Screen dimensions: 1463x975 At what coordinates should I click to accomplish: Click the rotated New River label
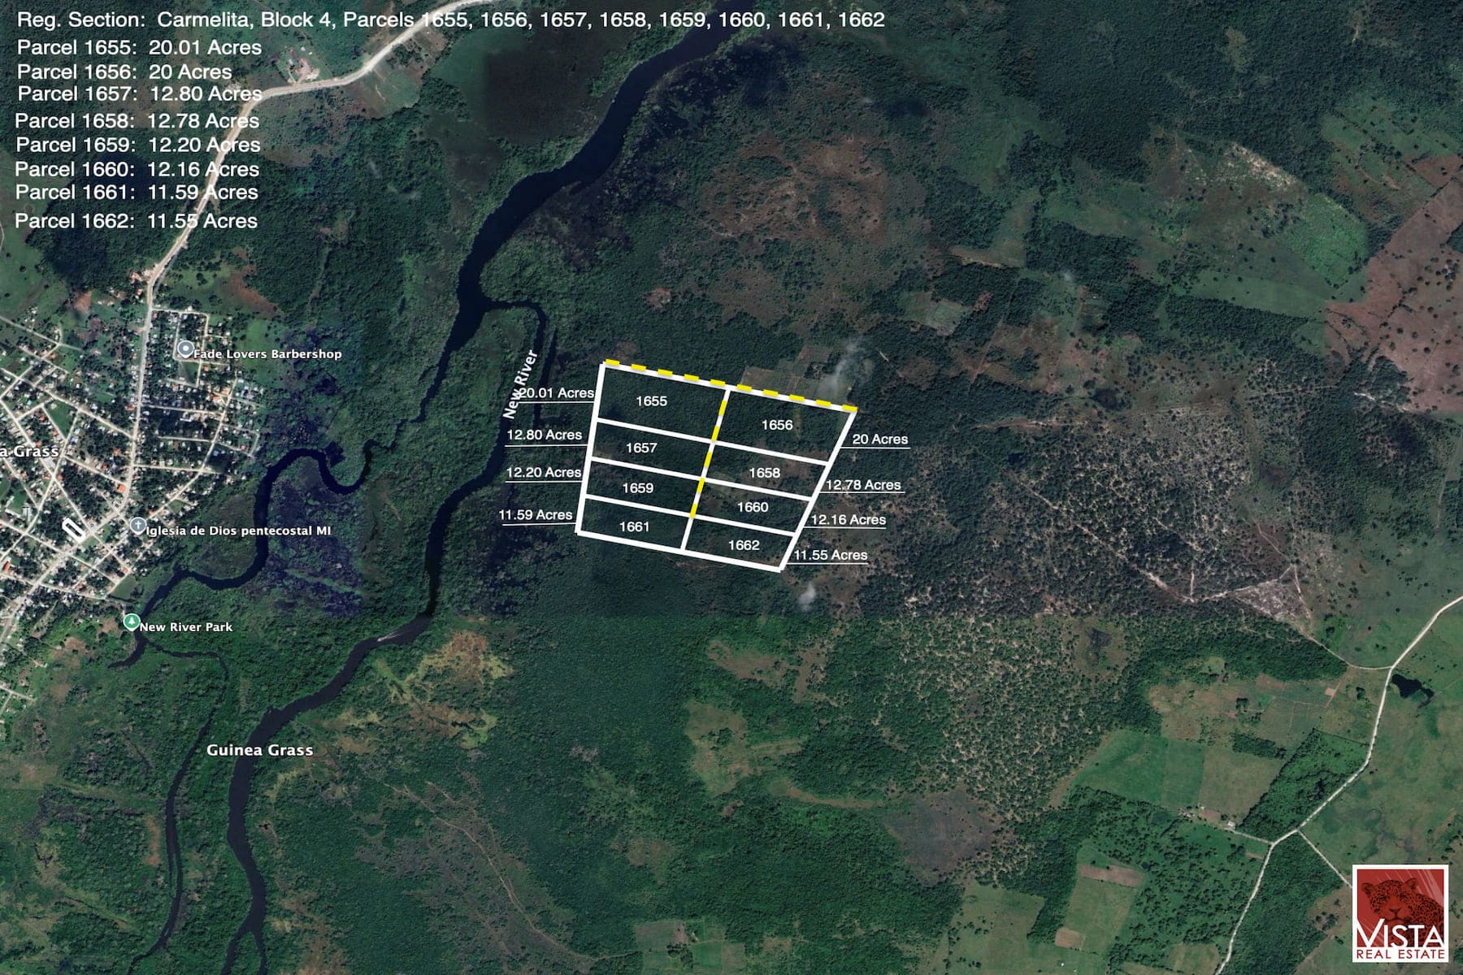[x=520, y=383]
